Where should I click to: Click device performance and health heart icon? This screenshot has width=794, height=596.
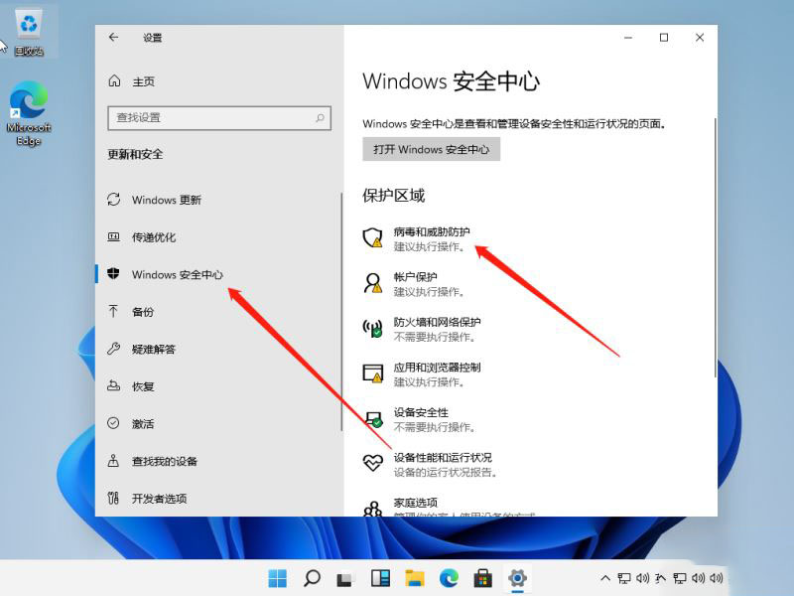point(373,464)
